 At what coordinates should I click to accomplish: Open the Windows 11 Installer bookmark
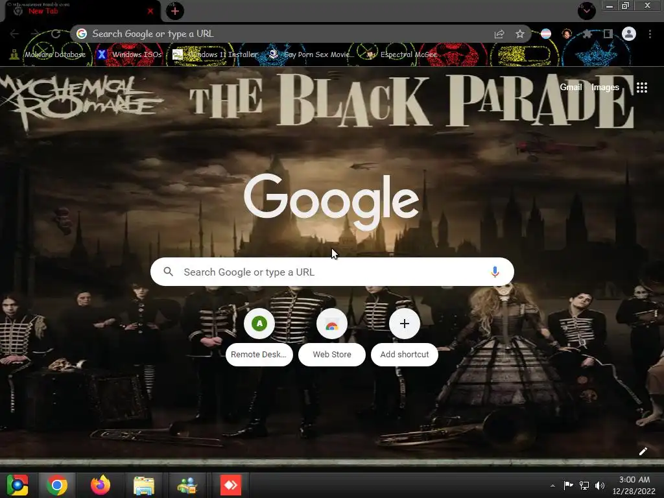[215, 54]
